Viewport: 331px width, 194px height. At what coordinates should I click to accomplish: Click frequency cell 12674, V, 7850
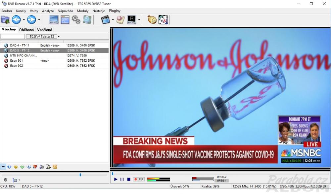[x=76, y=55]
